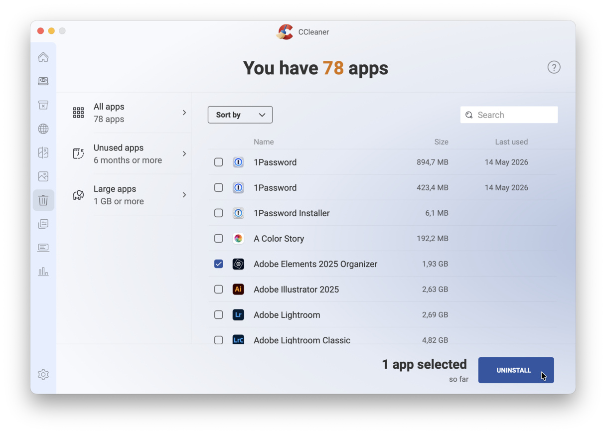Click the 2,63 GB size value
606x434 pixels.
(x=435, y=289)
